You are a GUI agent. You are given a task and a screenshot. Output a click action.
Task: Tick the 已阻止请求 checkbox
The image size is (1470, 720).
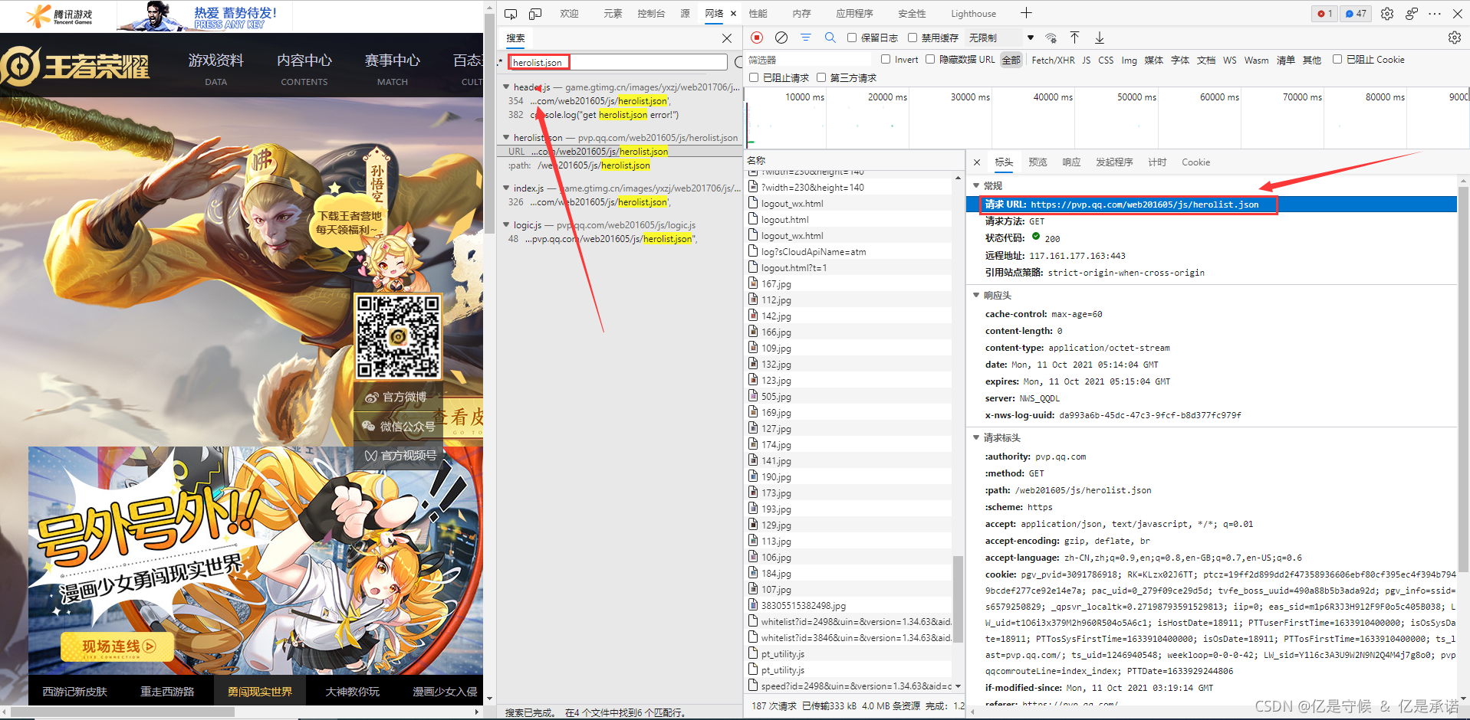coord(754,77)
